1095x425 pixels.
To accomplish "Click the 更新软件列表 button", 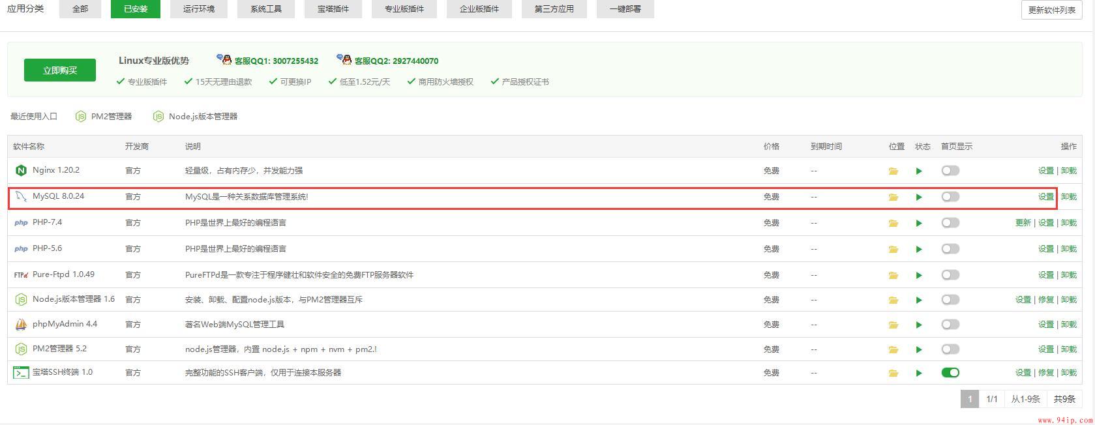I will click(x=1052, y=10).
